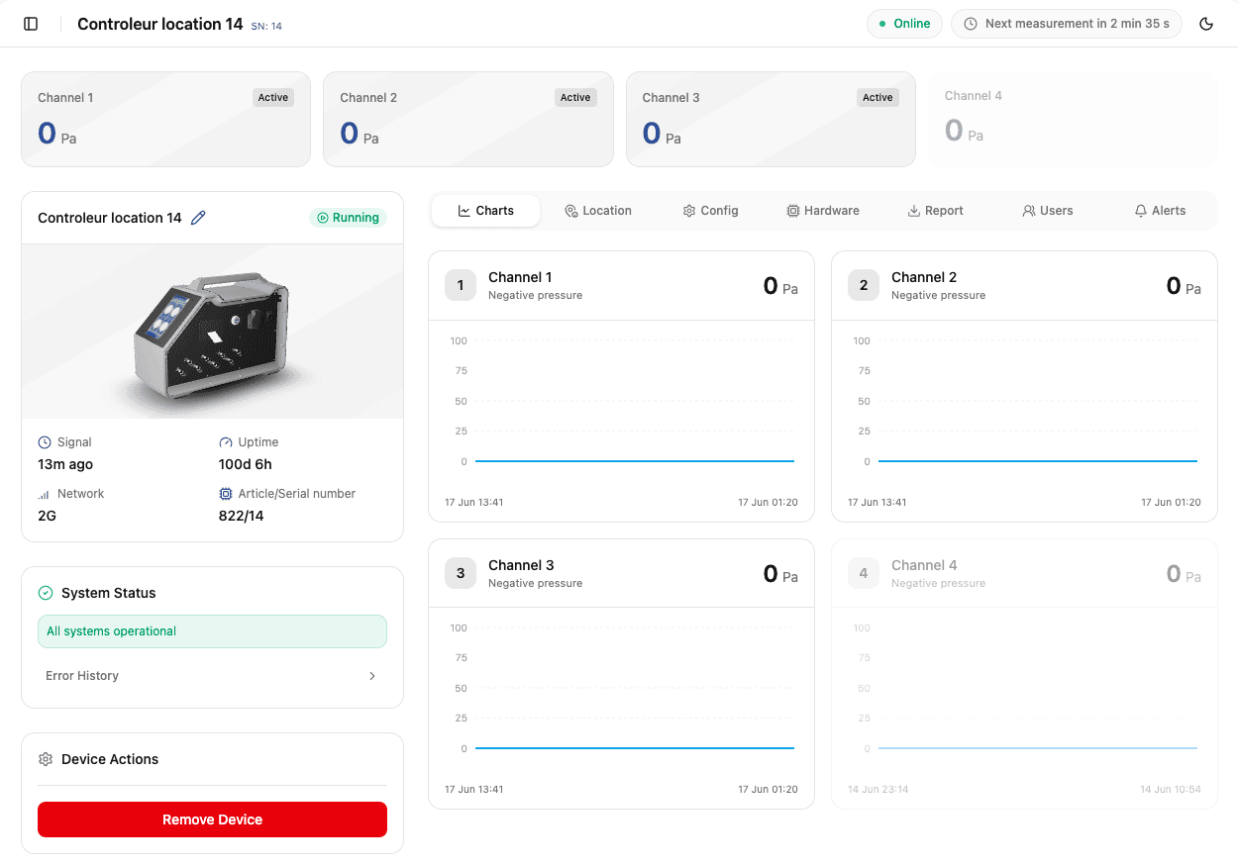
Task: Click the 14 Jun 23:14 date on Channel 4 chart
Action: click(878, 790)
